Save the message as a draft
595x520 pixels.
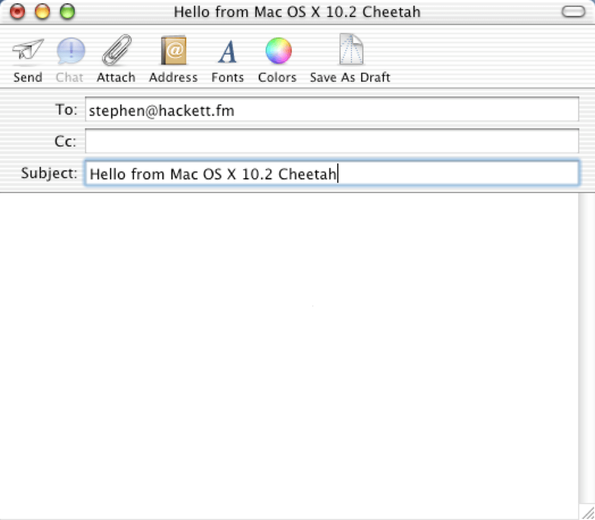350,59
